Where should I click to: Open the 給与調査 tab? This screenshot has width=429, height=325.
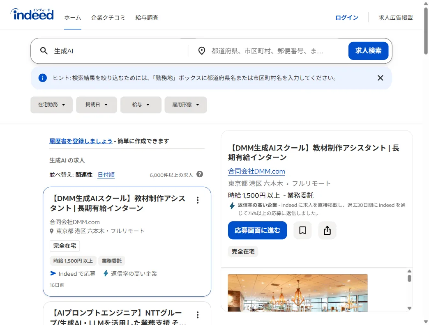coord(147,18)
